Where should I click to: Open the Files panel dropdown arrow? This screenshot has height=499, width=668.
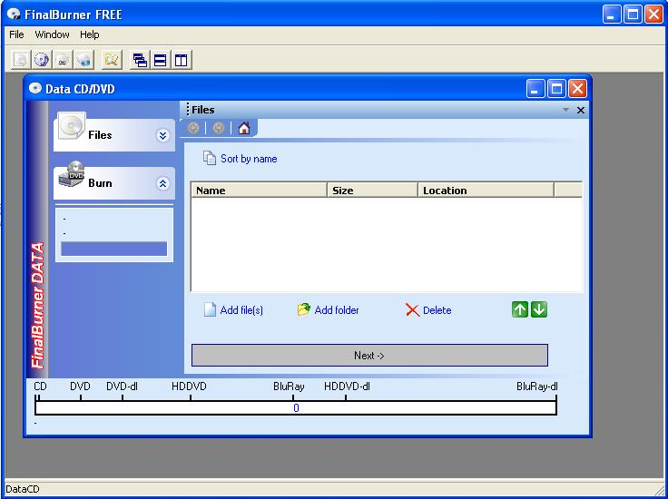pyautogui.click(x=565, y=110)
